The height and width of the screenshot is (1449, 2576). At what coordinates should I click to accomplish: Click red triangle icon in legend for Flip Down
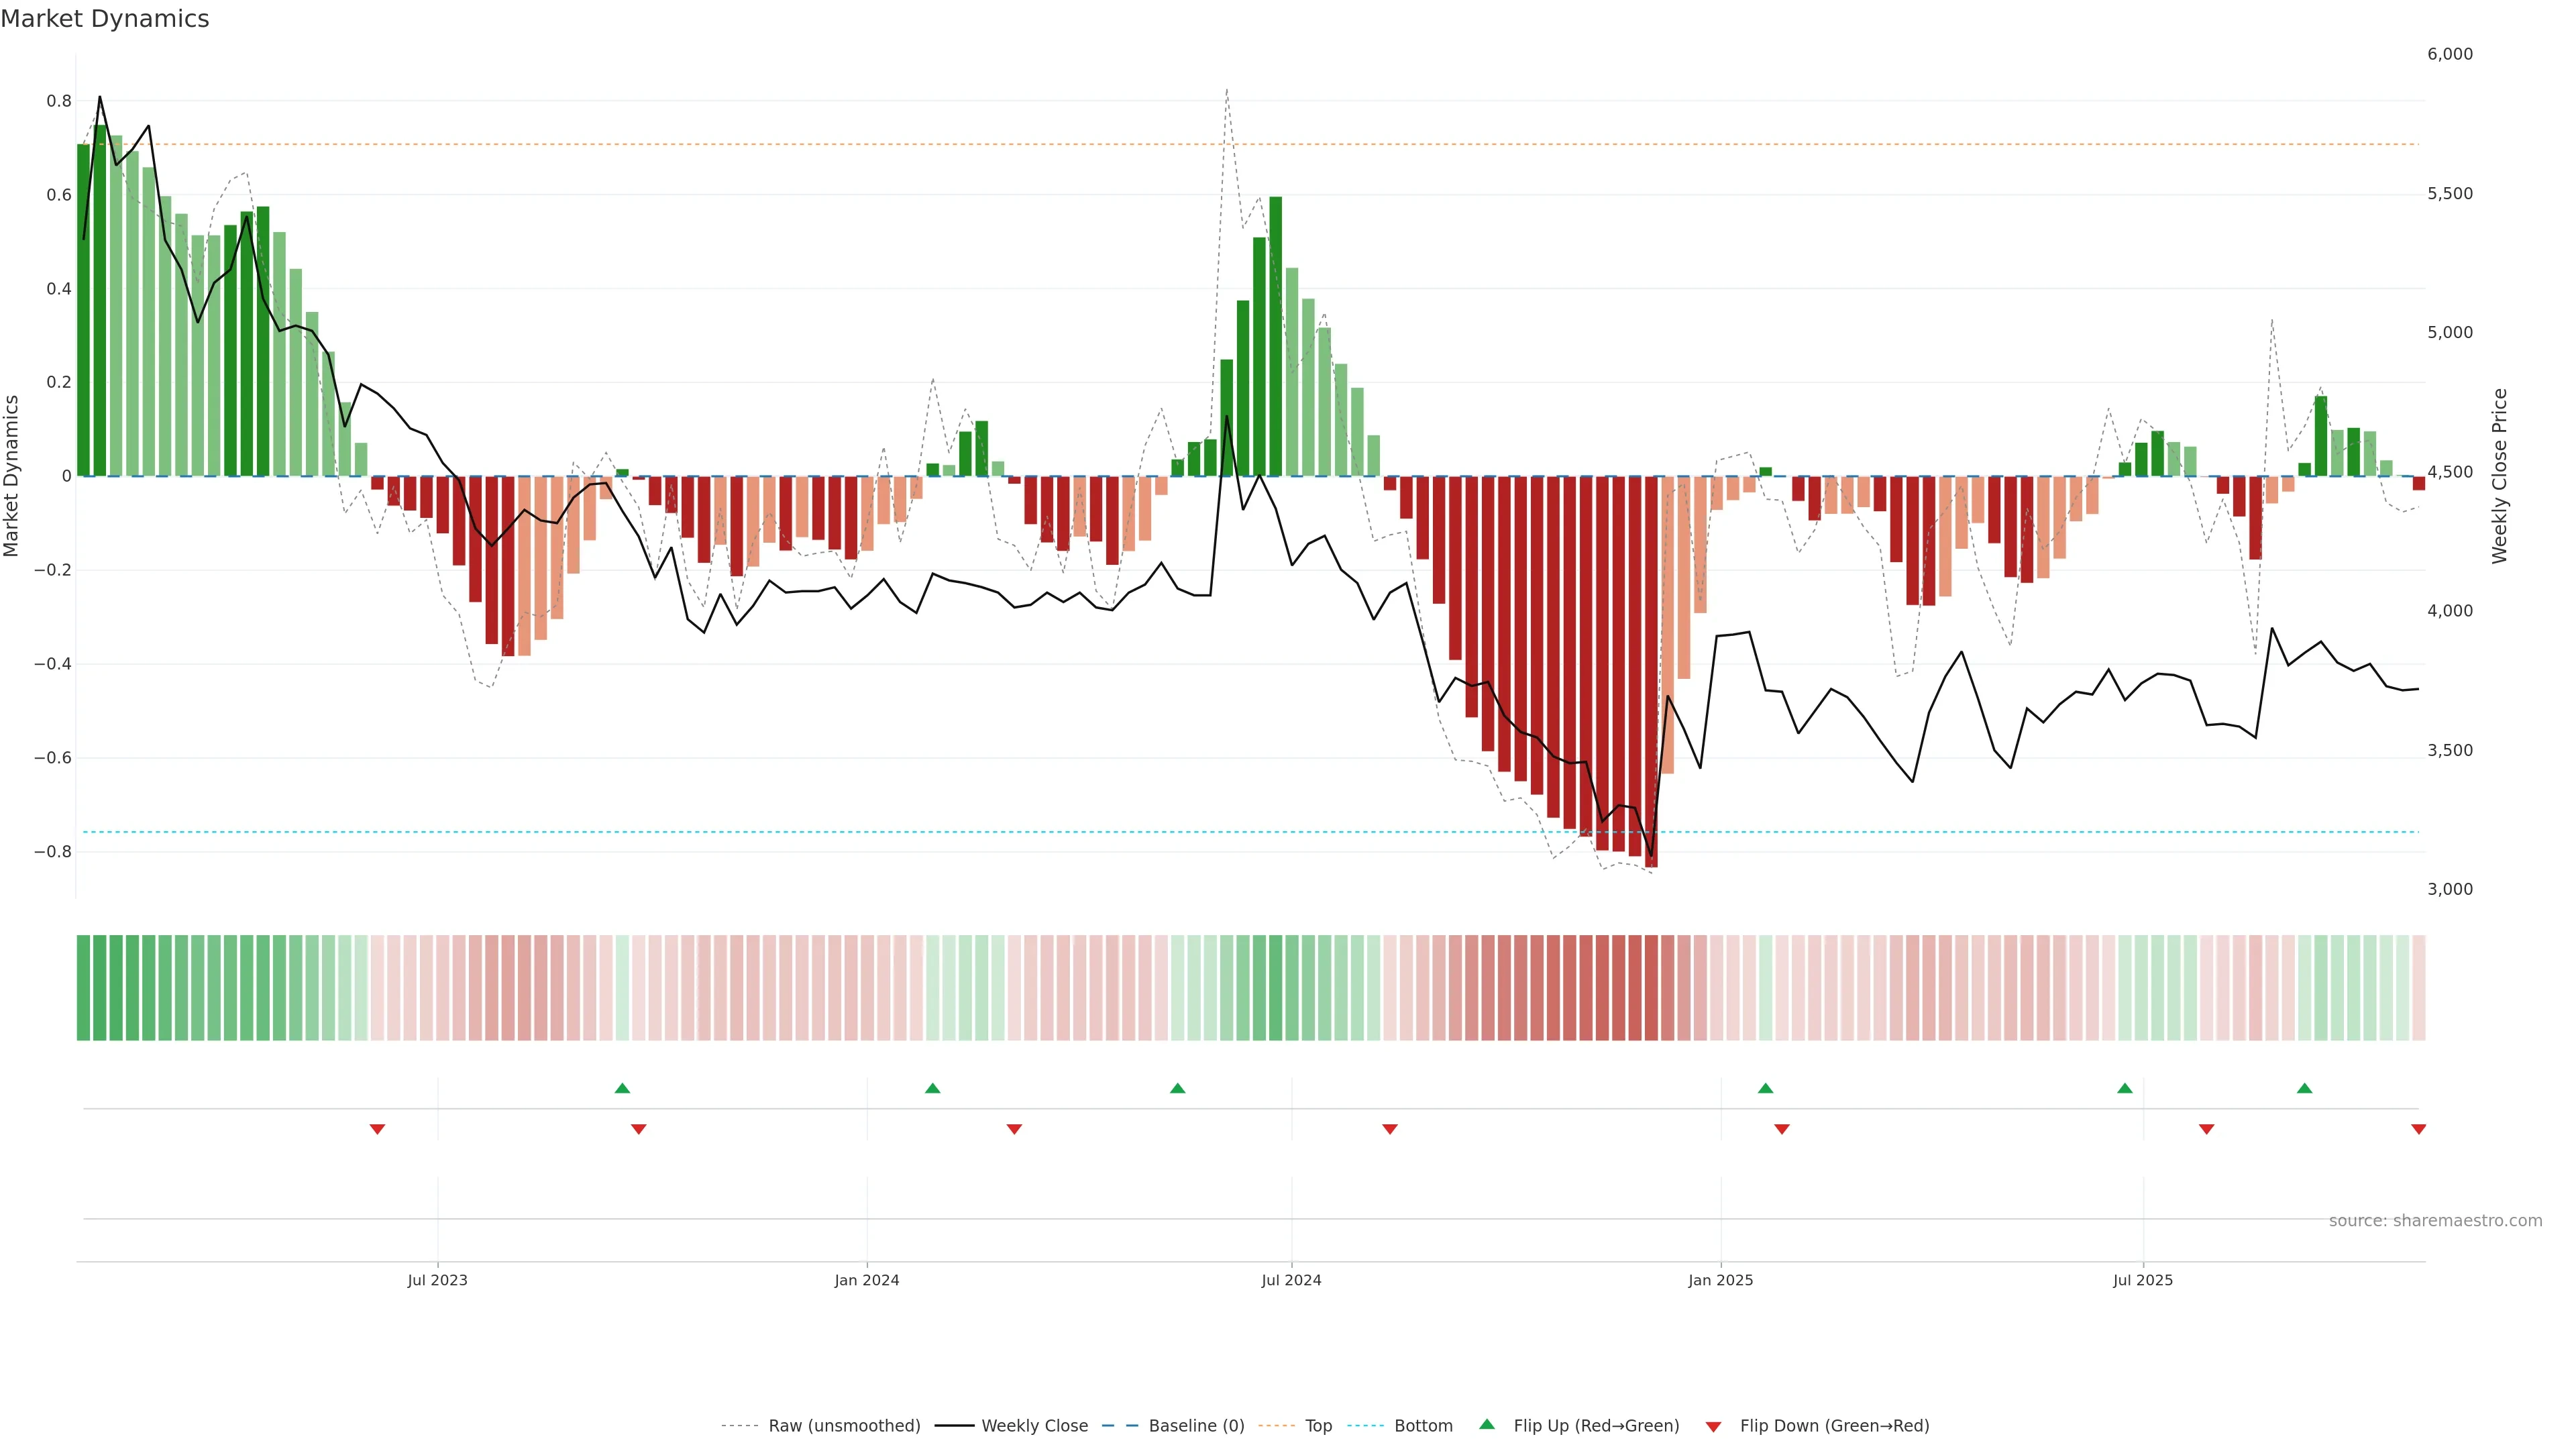1713,1427
